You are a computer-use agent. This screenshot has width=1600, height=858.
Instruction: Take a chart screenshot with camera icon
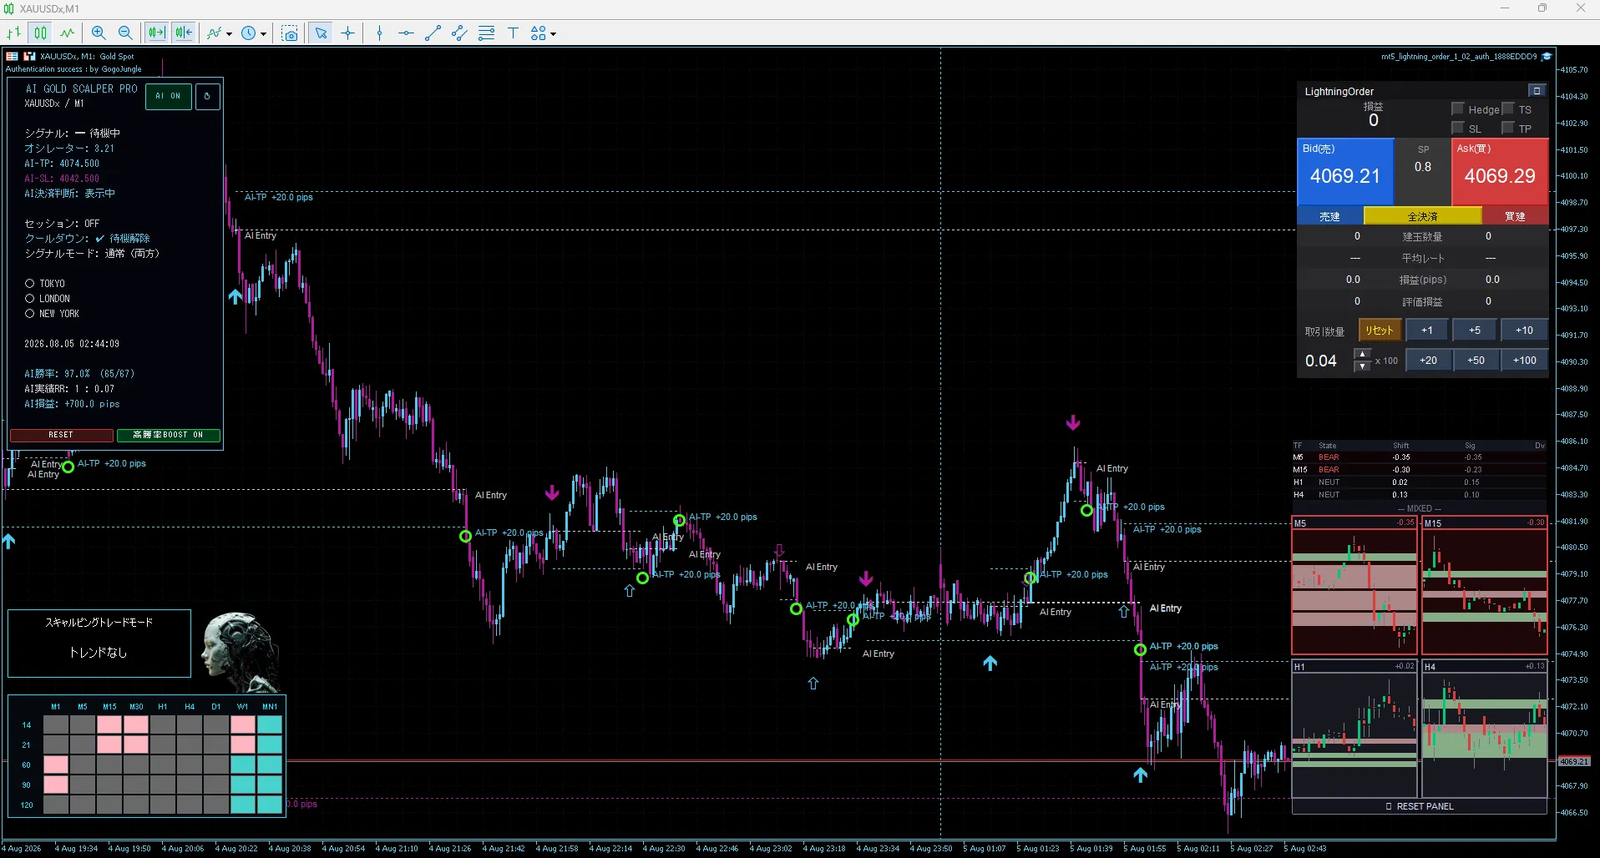(x=290, y=33)
